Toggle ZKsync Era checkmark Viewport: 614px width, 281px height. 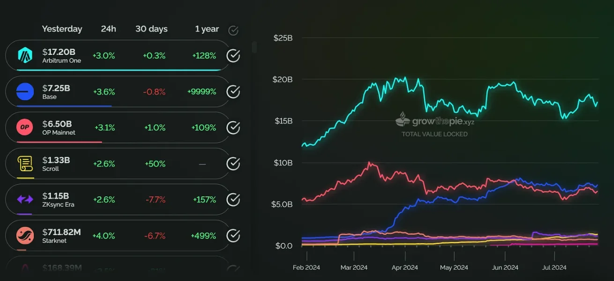coord(233,200)
